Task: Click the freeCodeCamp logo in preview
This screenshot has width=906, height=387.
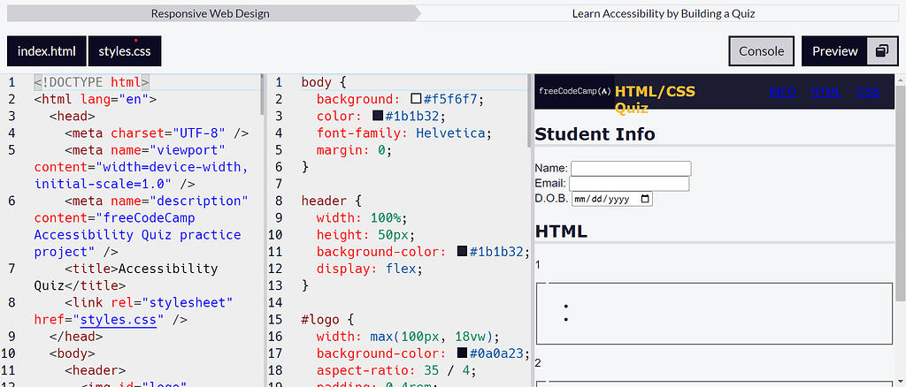Action: (x=574, y=91)
